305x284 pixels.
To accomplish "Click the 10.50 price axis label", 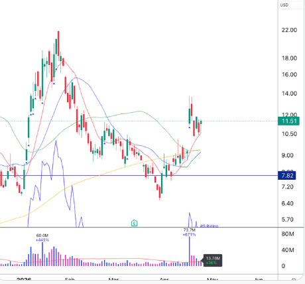I will (x=289, y=134).
